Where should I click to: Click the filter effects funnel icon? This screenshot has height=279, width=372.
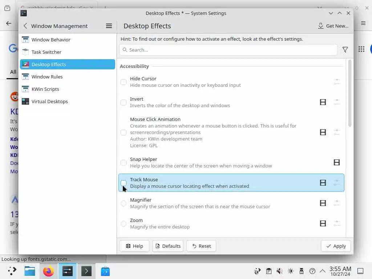click(x=345, y=50)
